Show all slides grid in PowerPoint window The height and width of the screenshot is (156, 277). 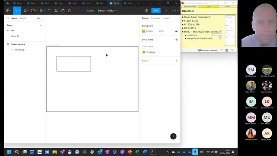tap(227, 50)
